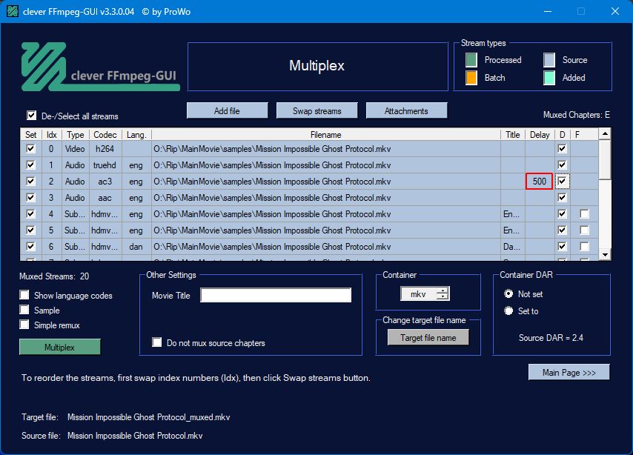Click the Added stream color swatch

(549, 78)
